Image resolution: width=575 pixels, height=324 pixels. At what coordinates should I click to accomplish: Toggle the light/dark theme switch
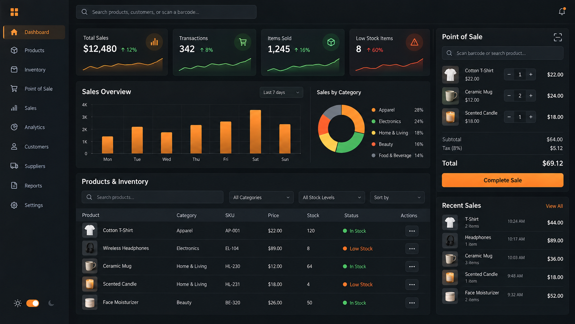coord(33,303)
